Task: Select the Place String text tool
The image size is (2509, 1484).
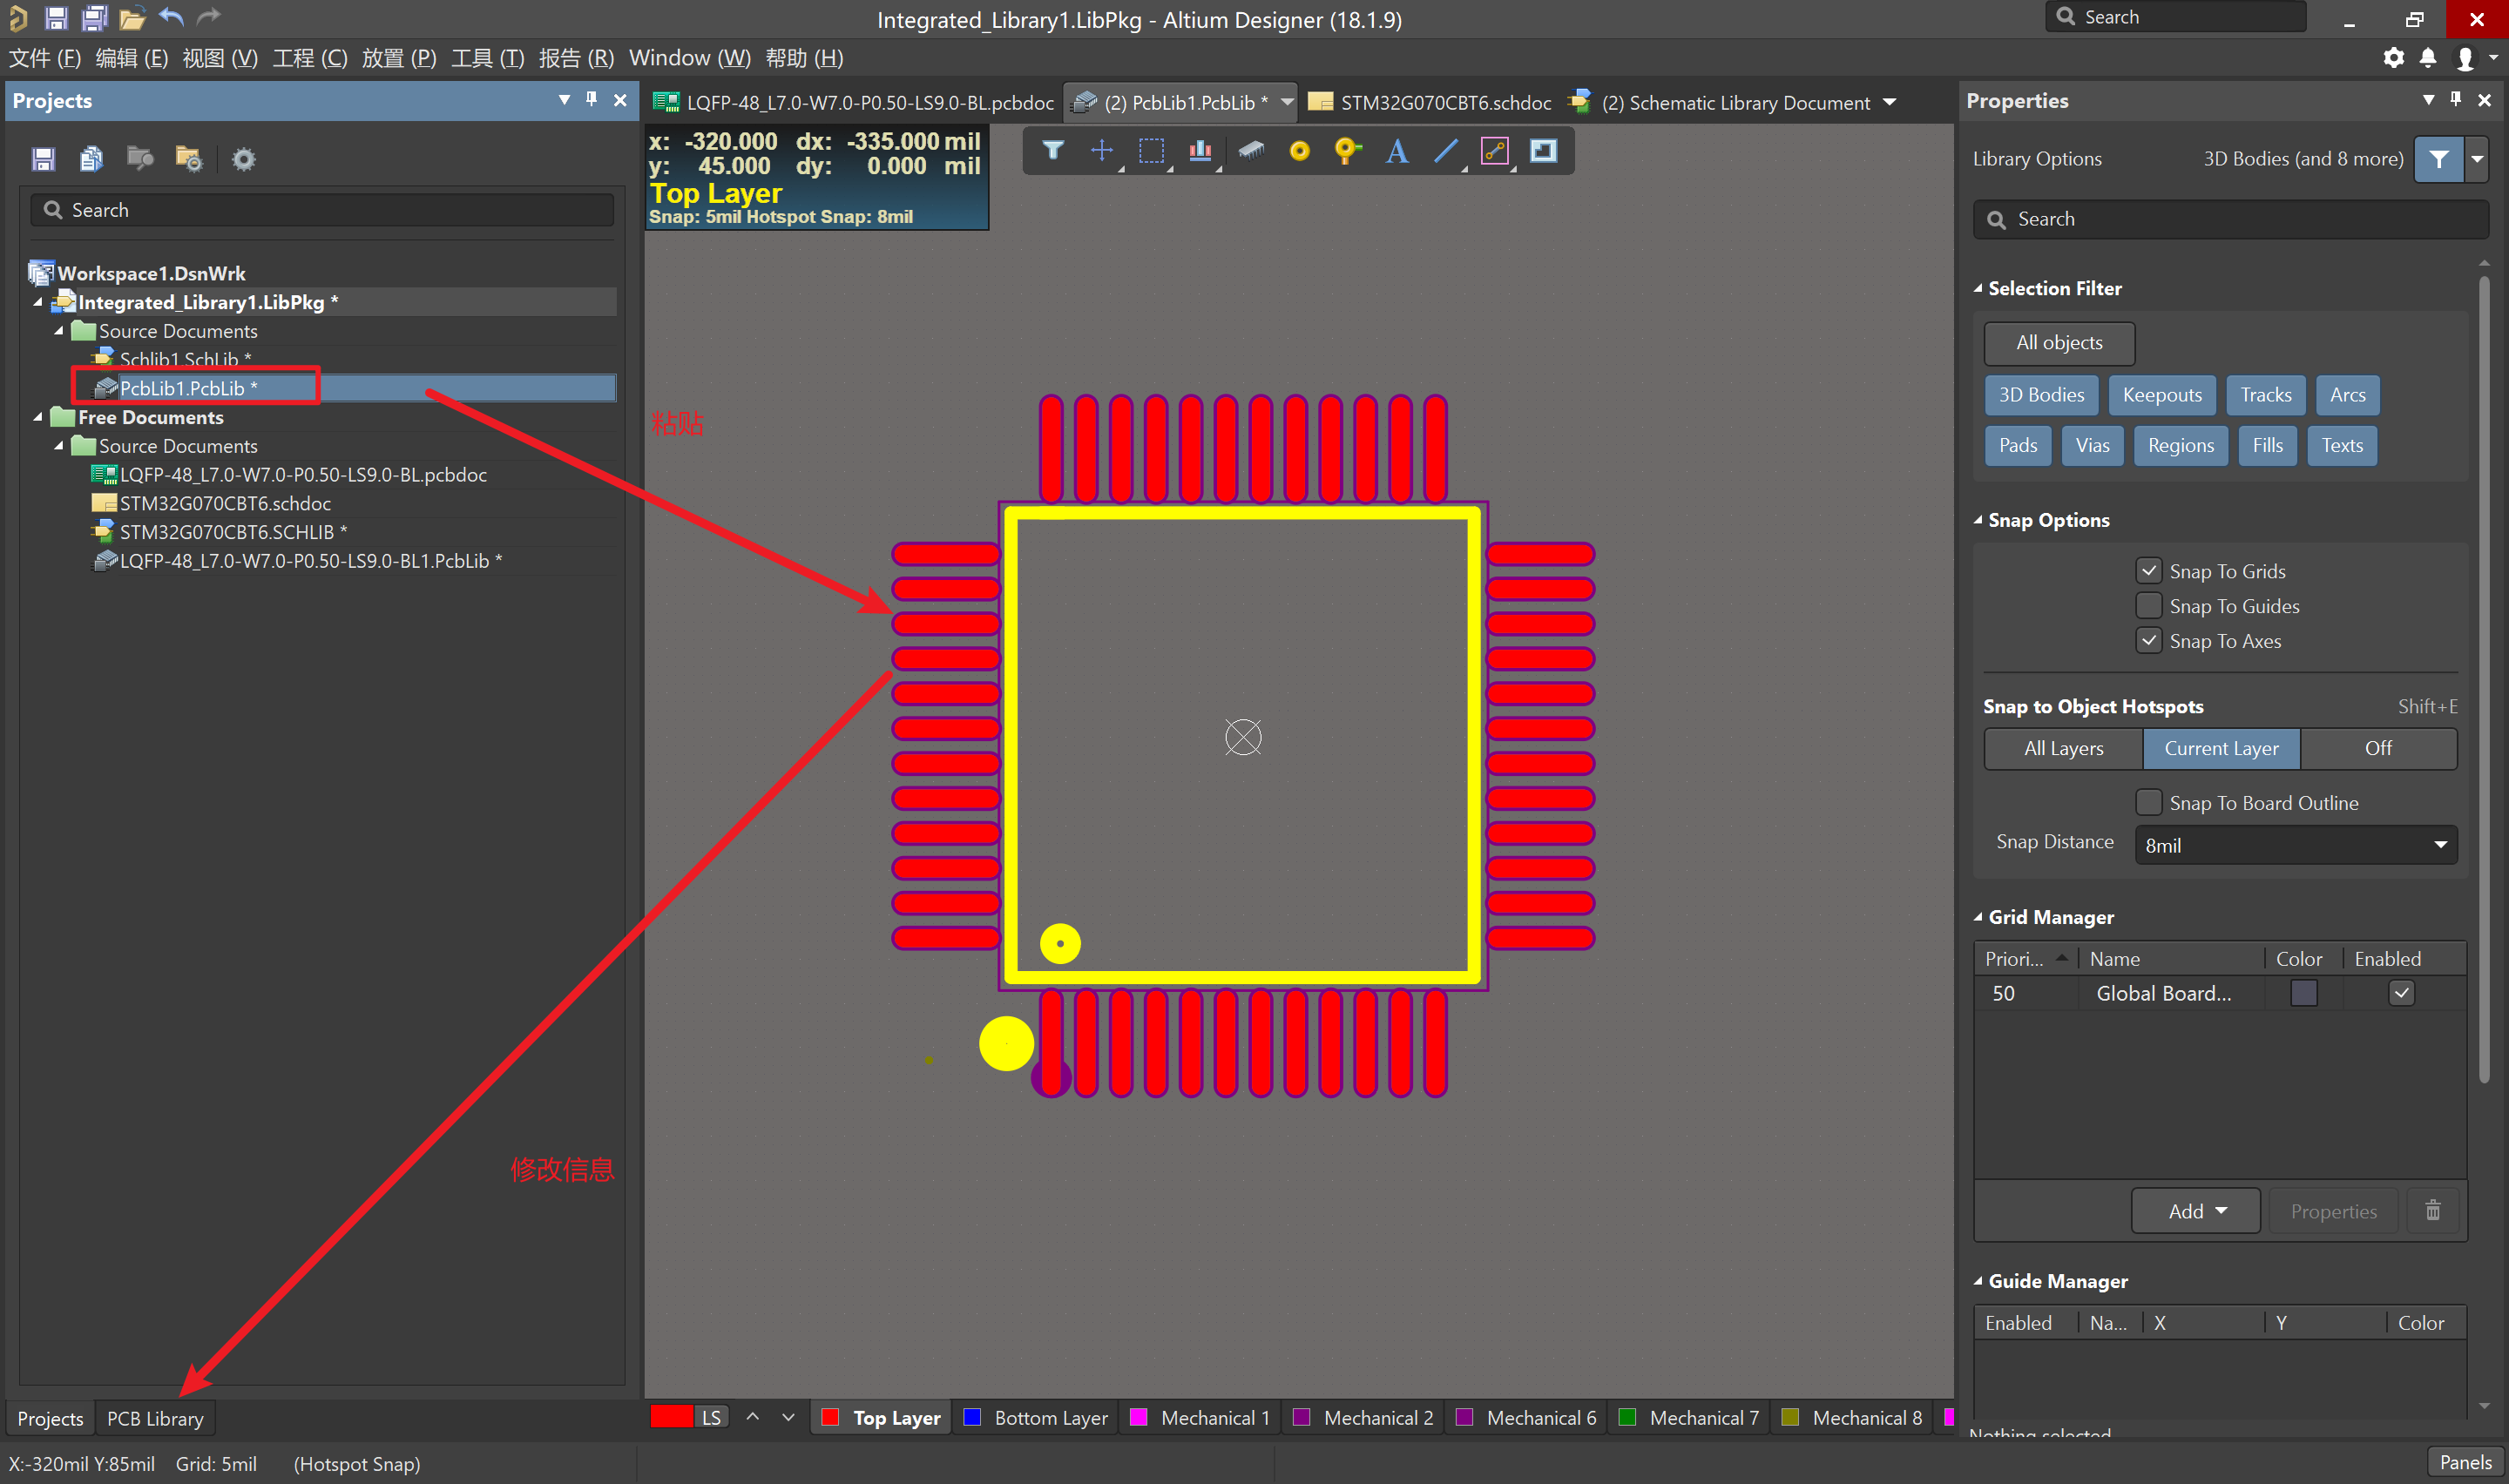Action: coord(1397,151)
